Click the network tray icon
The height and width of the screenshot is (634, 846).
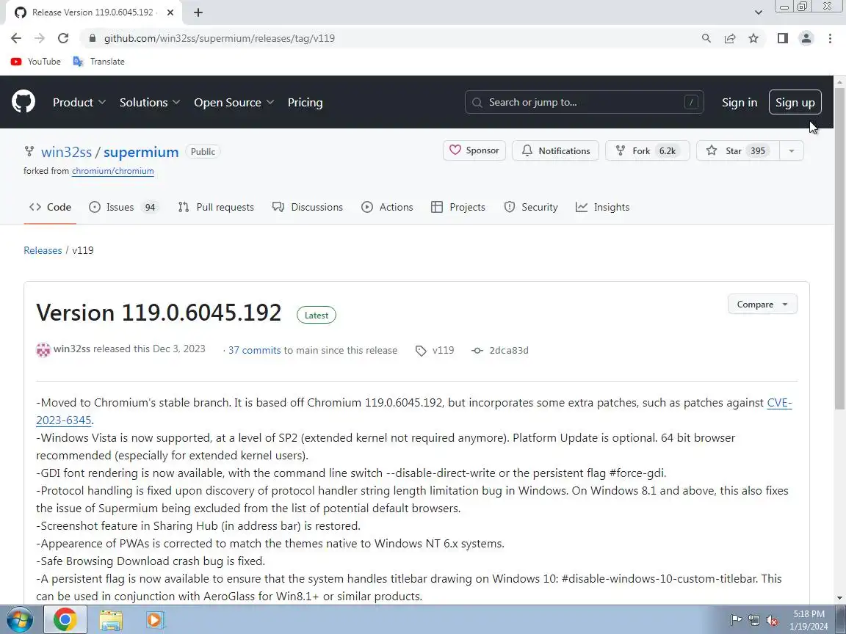pos(753,621)
